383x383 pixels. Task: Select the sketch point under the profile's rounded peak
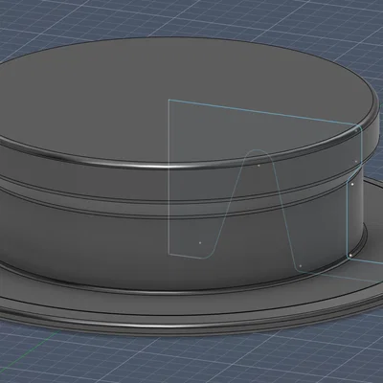point(259,166)
